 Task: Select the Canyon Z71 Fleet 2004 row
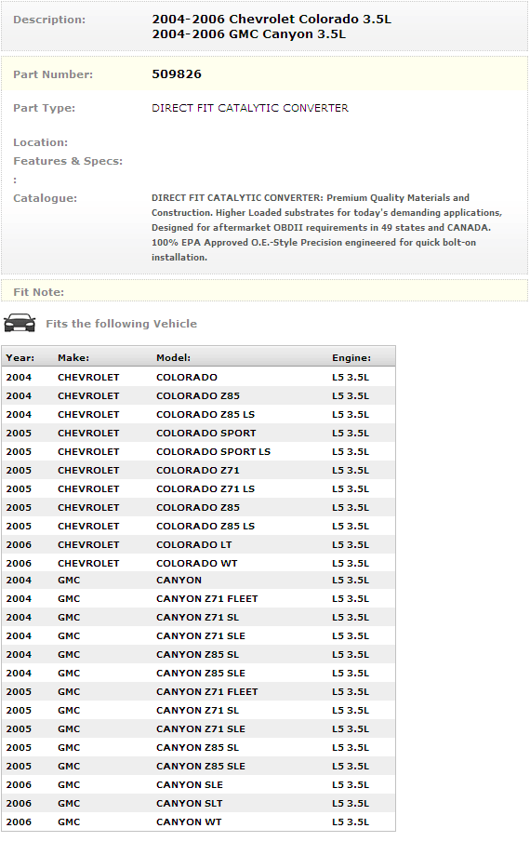(198, 599)
